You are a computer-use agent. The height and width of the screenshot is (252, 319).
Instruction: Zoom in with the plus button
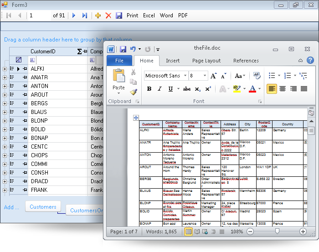[303, 231]
